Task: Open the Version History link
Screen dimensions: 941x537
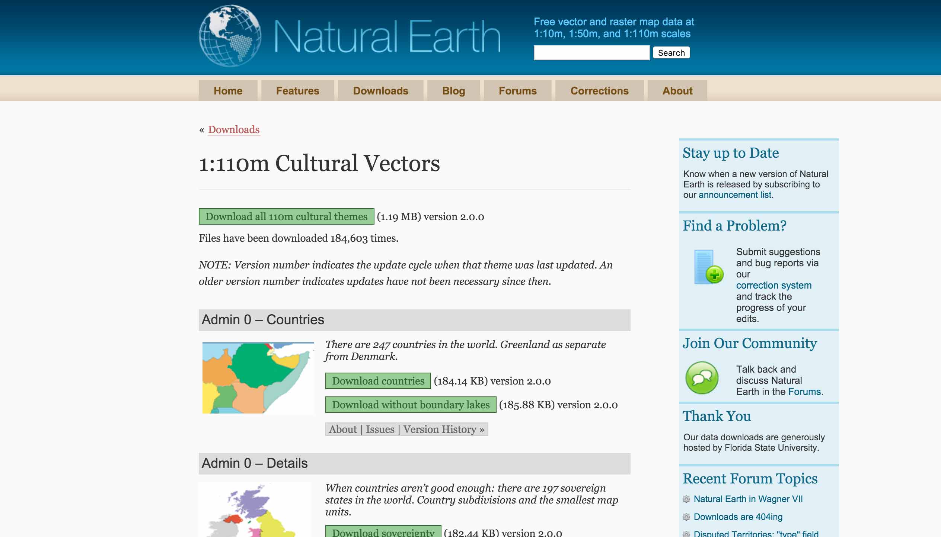Action: click(444, 430)
